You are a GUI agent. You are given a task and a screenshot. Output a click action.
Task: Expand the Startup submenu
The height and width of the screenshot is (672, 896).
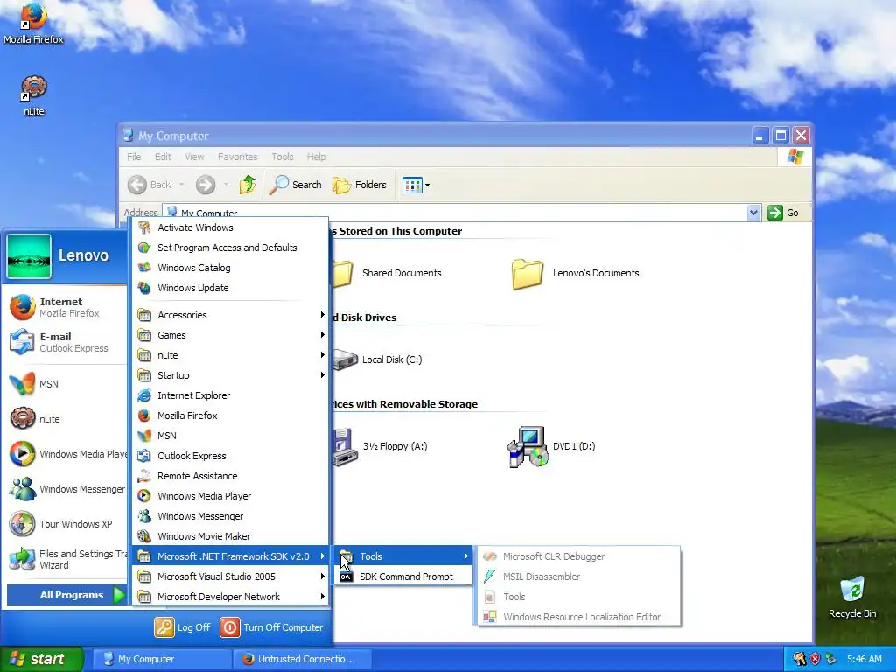[x=230, y=375]
